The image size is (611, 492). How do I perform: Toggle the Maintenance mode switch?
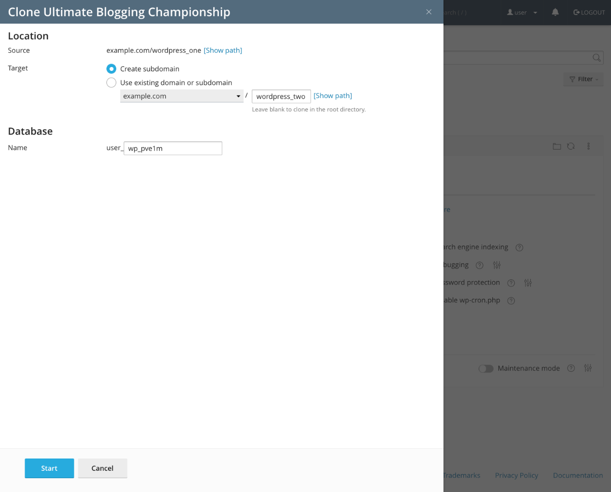click(486, 368)
